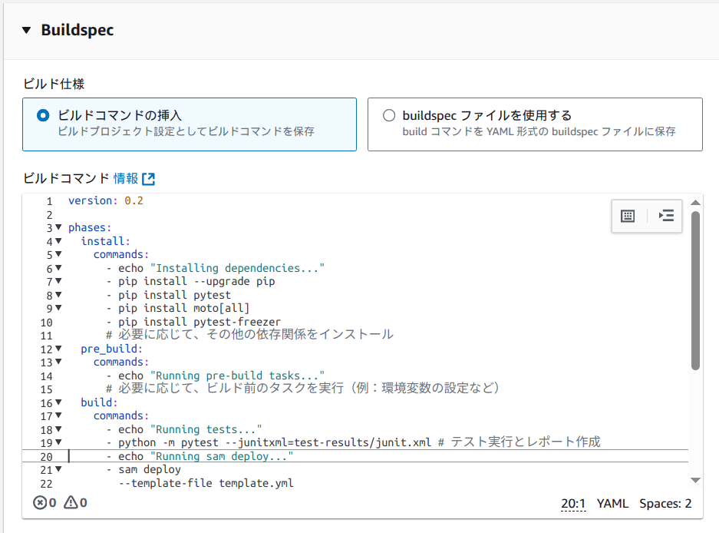Click the scroll up arrow of editor
719x533 pixels.
(x=696, y=203)
